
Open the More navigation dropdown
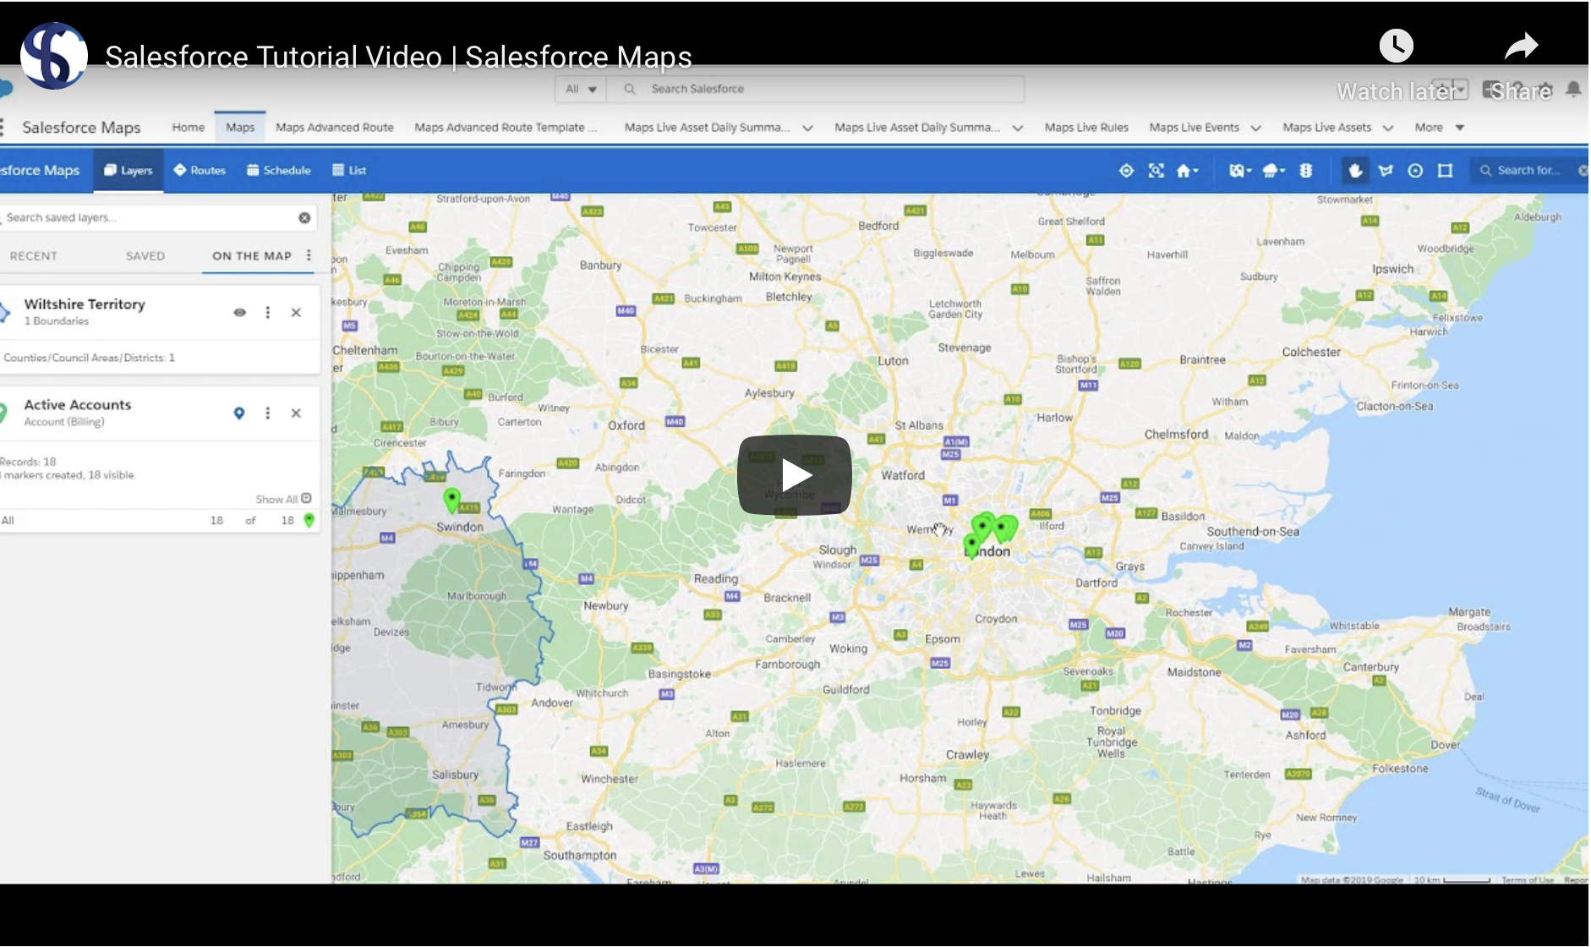(x=1439, y=128)
